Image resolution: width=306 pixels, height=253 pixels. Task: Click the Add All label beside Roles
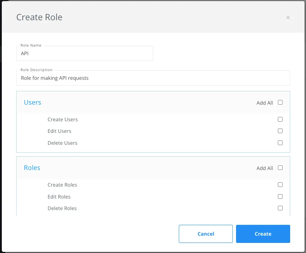[264, 168]
